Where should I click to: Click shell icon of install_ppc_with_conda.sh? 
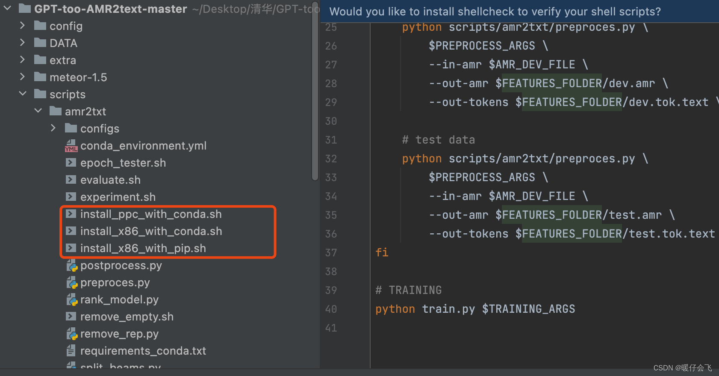point(71,214)
